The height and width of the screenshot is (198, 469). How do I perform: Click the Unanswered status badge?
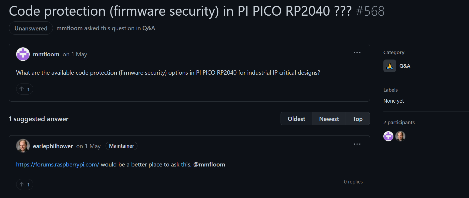(31, 28)
